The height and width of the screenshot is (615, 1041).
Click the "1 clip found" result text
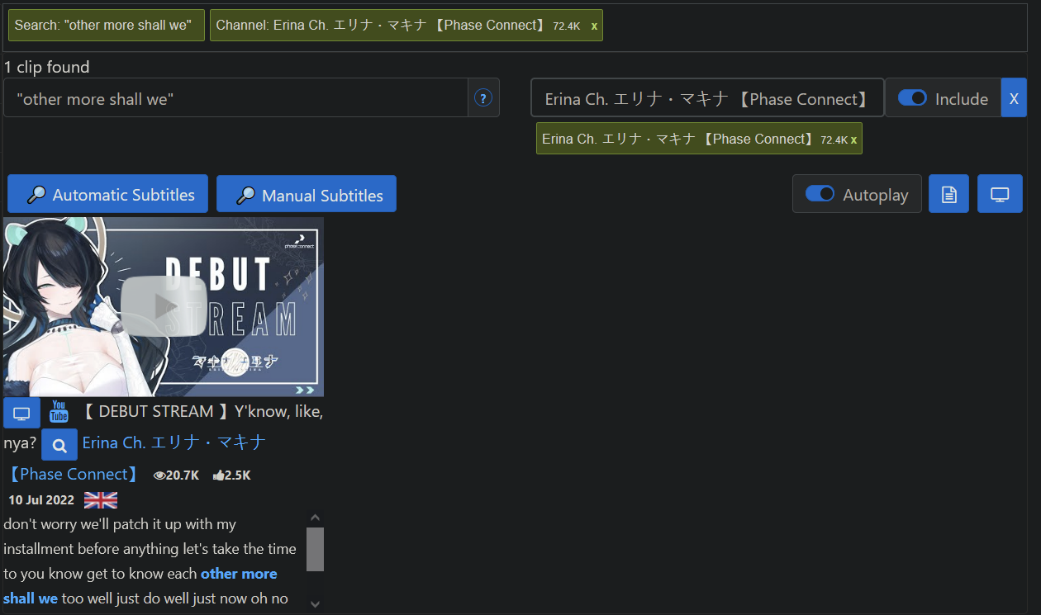click(x=47, y=67)
